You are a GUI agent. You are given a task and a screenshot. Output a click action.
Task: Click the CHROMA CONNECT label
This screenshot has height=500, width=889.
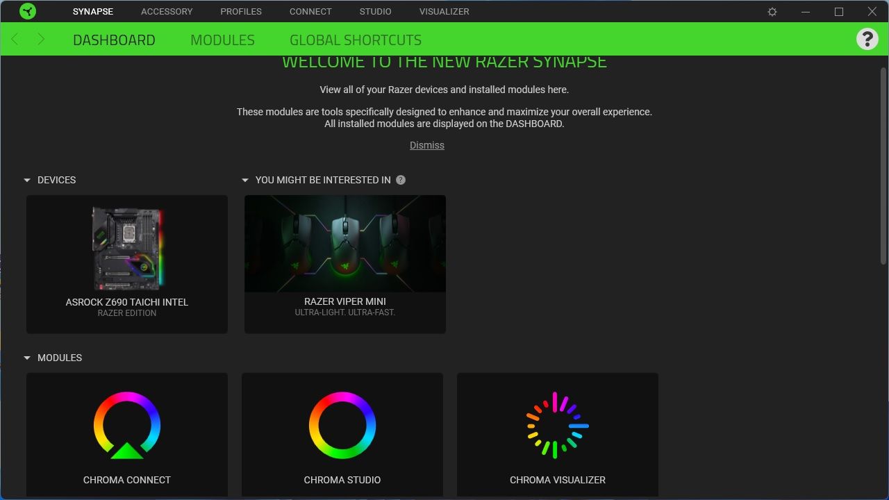click(x=127, y=480)
